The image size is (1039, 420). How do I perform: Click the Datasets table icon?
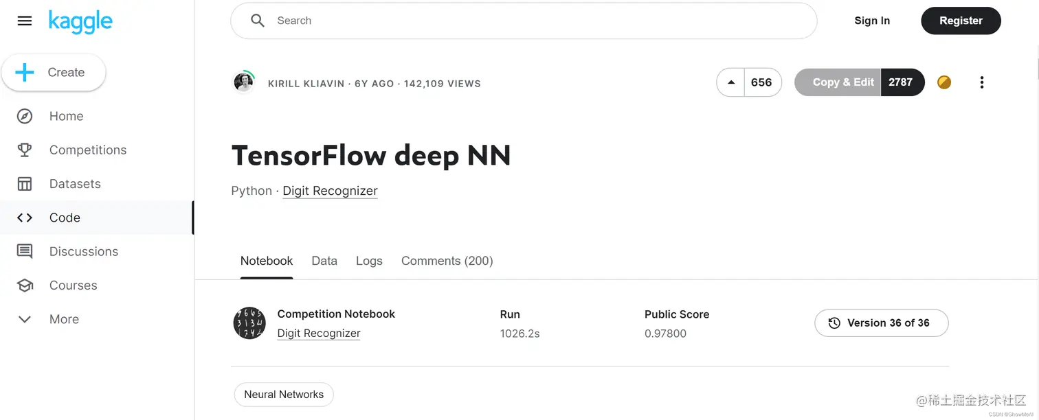[25, 184]
